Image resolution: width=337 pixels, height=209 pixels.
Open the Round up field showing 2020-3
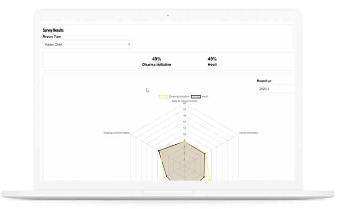coord(276,89)
